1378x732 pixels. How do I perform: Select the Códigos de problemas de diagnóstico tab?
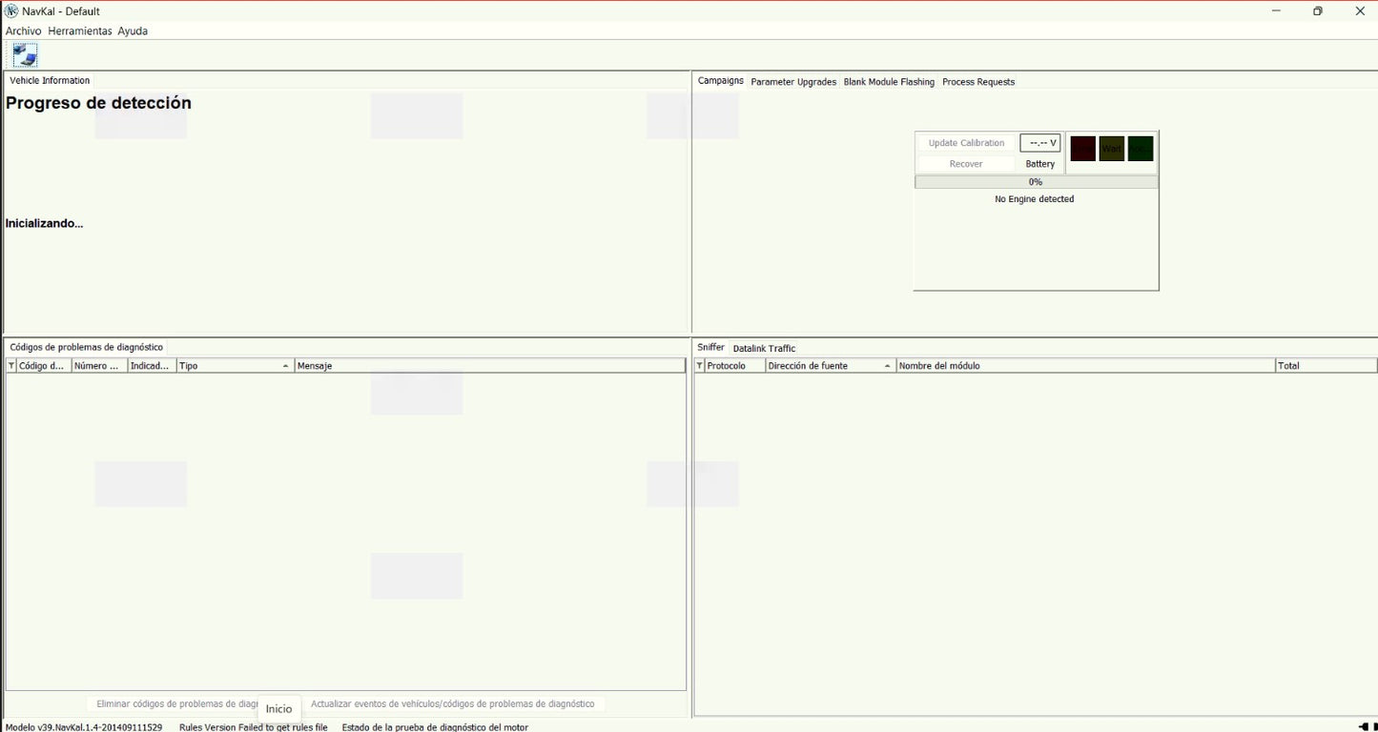(x=86, y=347)
